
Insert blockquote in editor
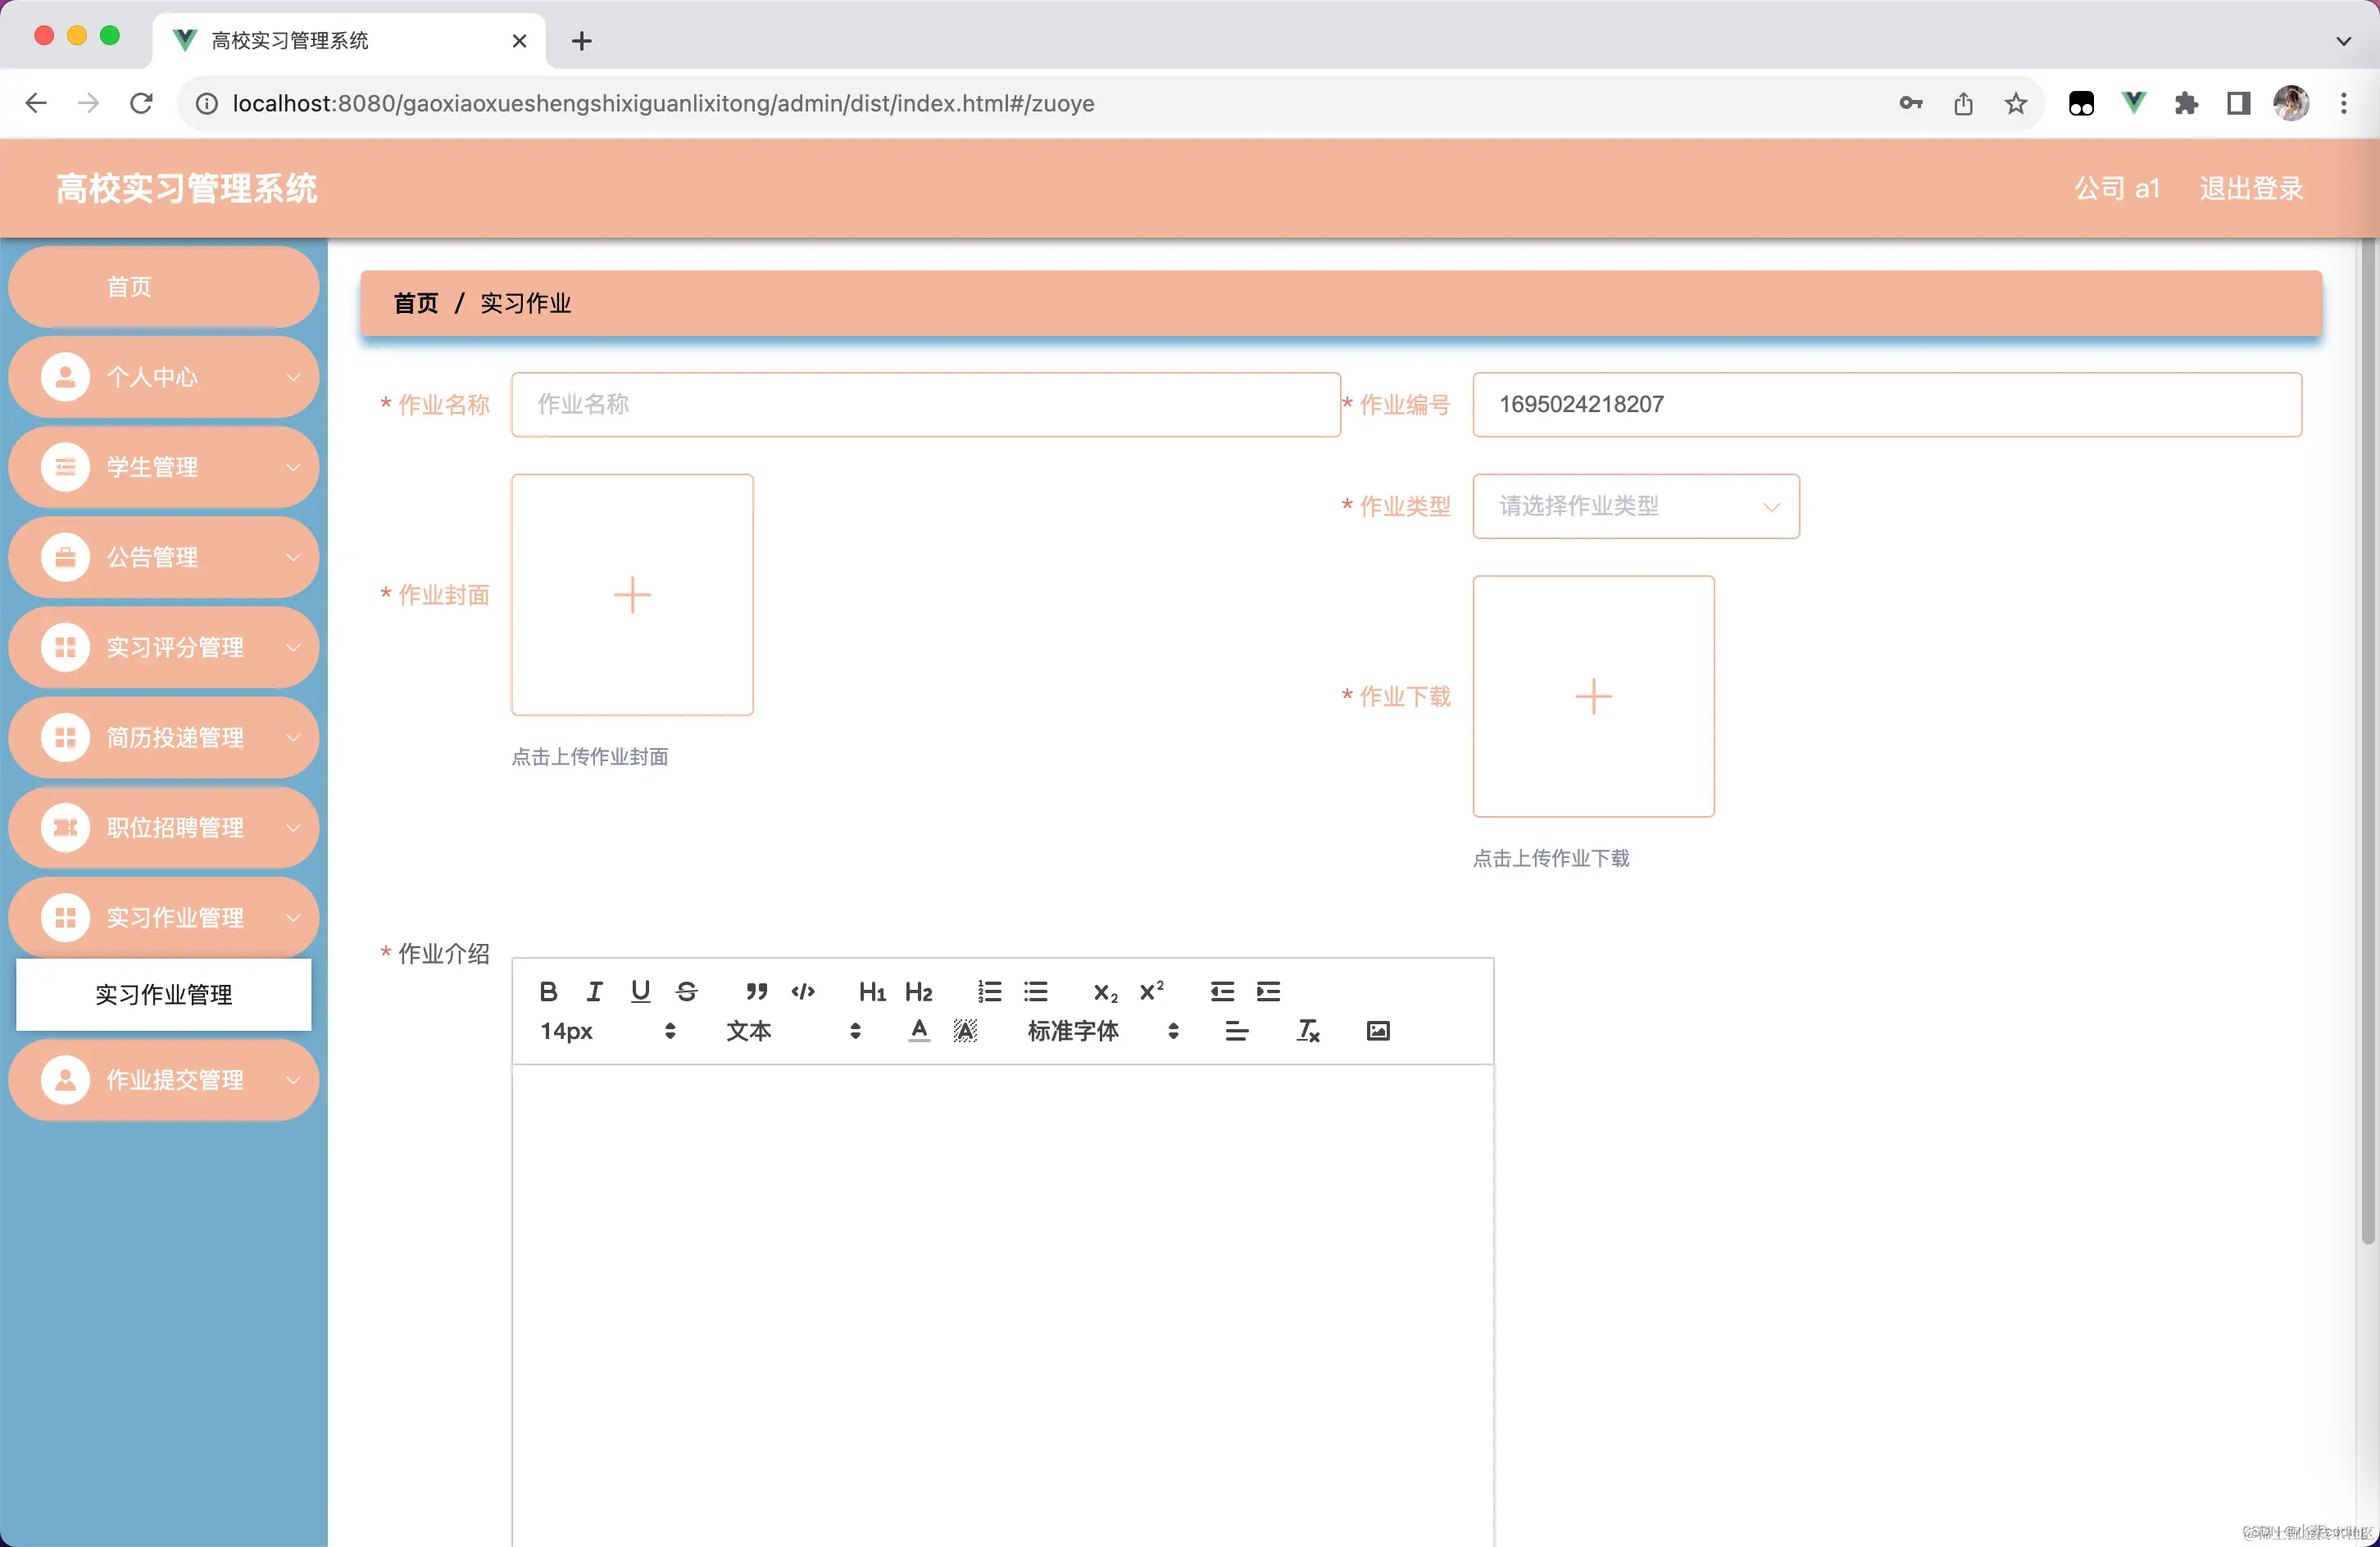tap(756, 991)
